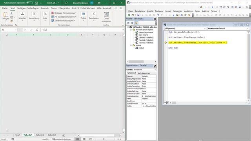The image size is (251, 141).
Task: Collapse the Module folder in project tree
Action: click(131, 45)
